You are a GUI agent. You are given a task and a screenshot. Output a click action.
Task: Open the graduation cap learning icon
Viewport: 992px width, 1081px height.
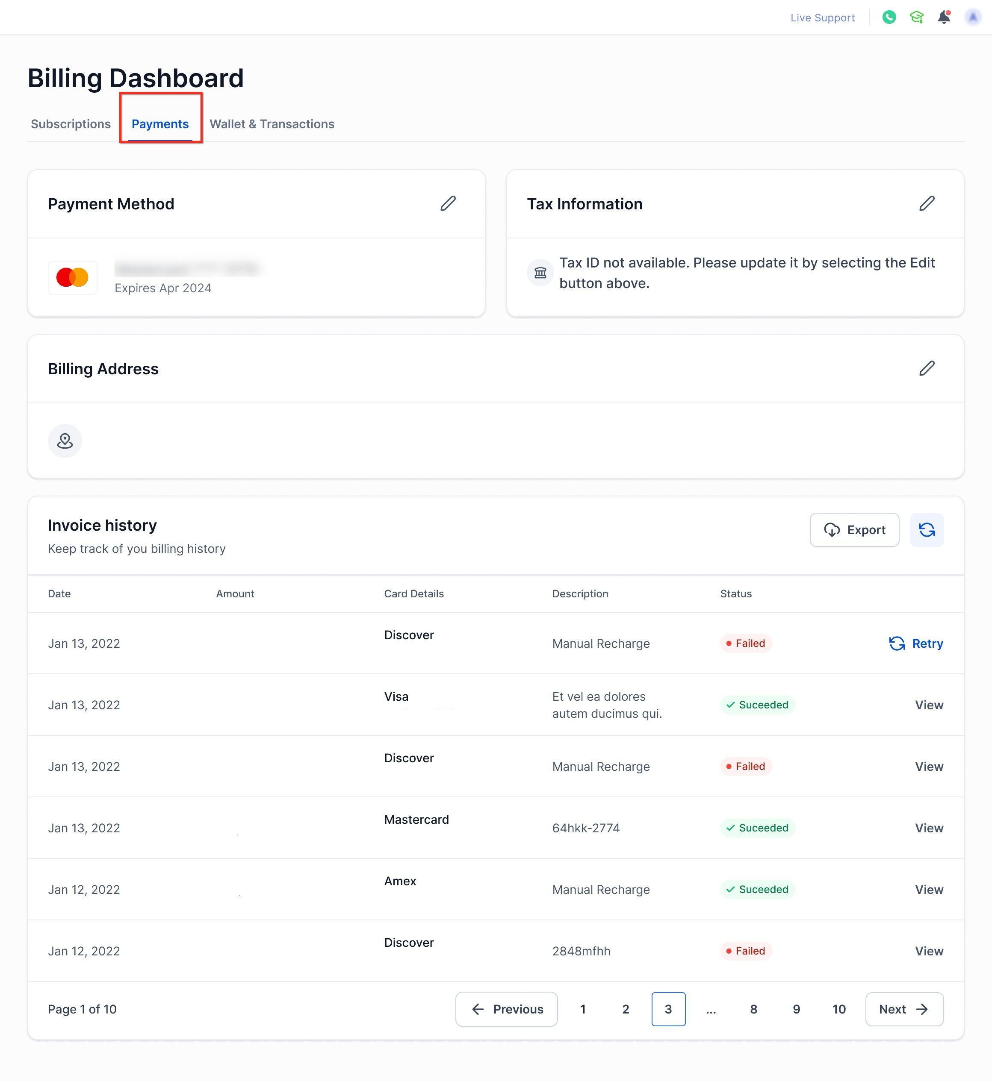916,17
